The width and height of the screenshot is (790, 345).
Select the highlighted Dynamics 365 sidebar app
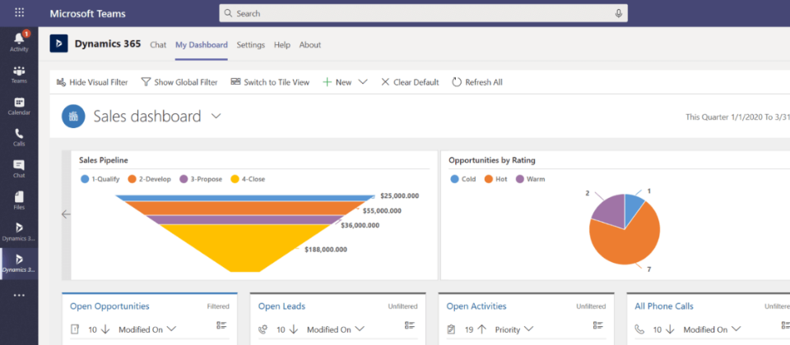[19, 264]
